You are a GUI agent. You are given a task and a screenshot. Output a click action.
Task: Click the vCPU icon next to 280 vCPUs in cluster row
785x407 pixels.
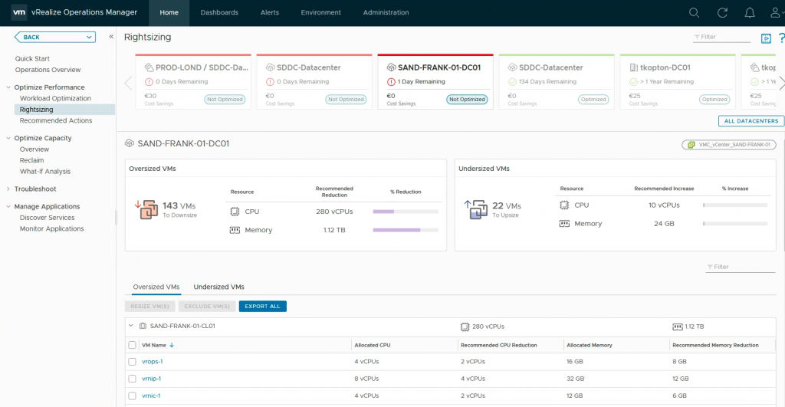coord(465,327)
